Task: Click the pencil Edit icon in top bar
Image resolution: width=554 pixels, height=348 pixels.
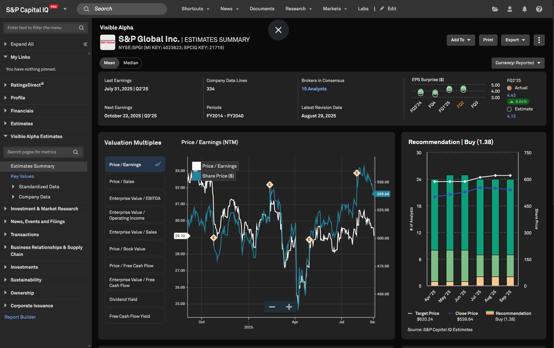Action: point(382,9)
